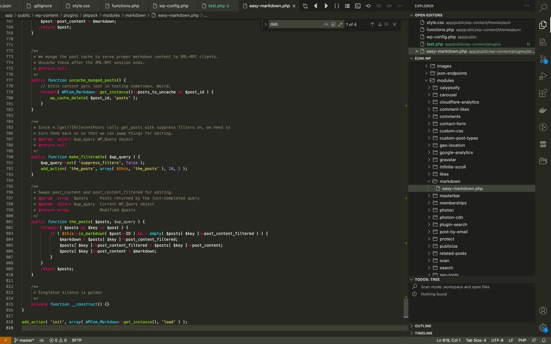Switch to the functions.php tab

125,6
